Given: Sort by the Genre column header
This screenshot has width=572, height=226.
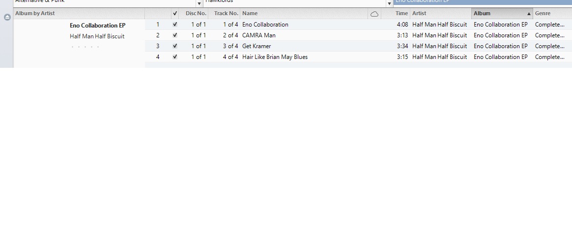Looking at the screenshot, I should [552, 13].
